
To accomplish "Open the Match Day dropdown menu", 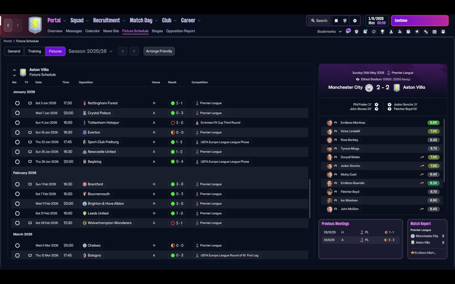I will tap(144, 21).
